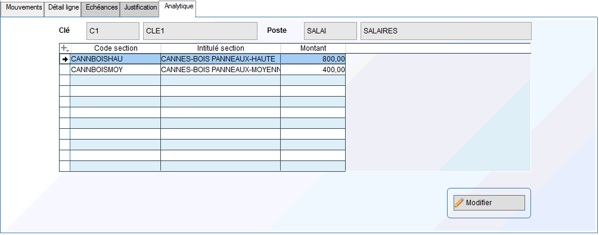Select the CANNES-BOIS PANNEAUX-HAUTE cell

pos(221,59)
